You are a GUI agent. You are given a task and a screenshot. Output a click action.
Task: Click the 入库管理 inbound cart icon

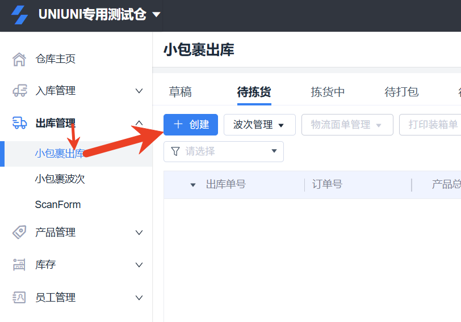pos(20,91)
